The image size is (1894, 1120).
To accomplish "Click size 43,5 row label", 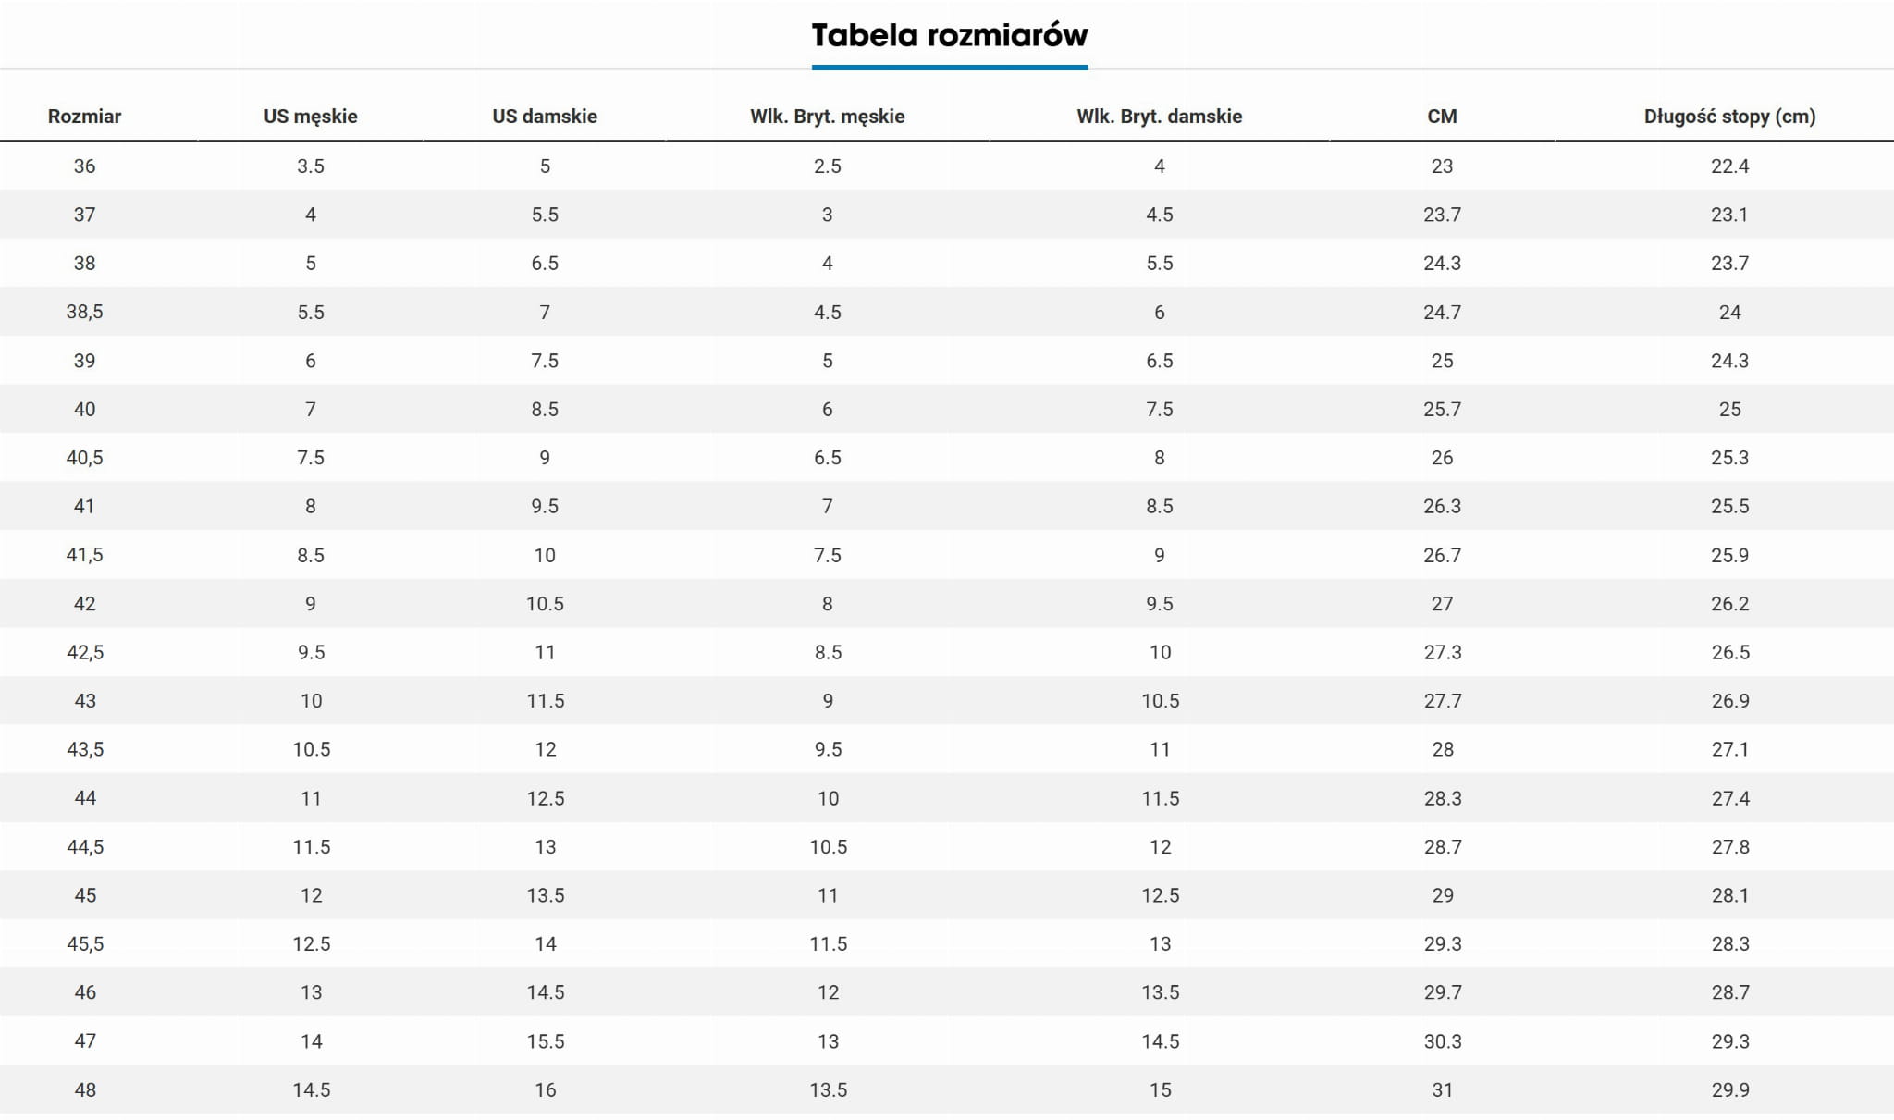I will click(x=85, y=750).
